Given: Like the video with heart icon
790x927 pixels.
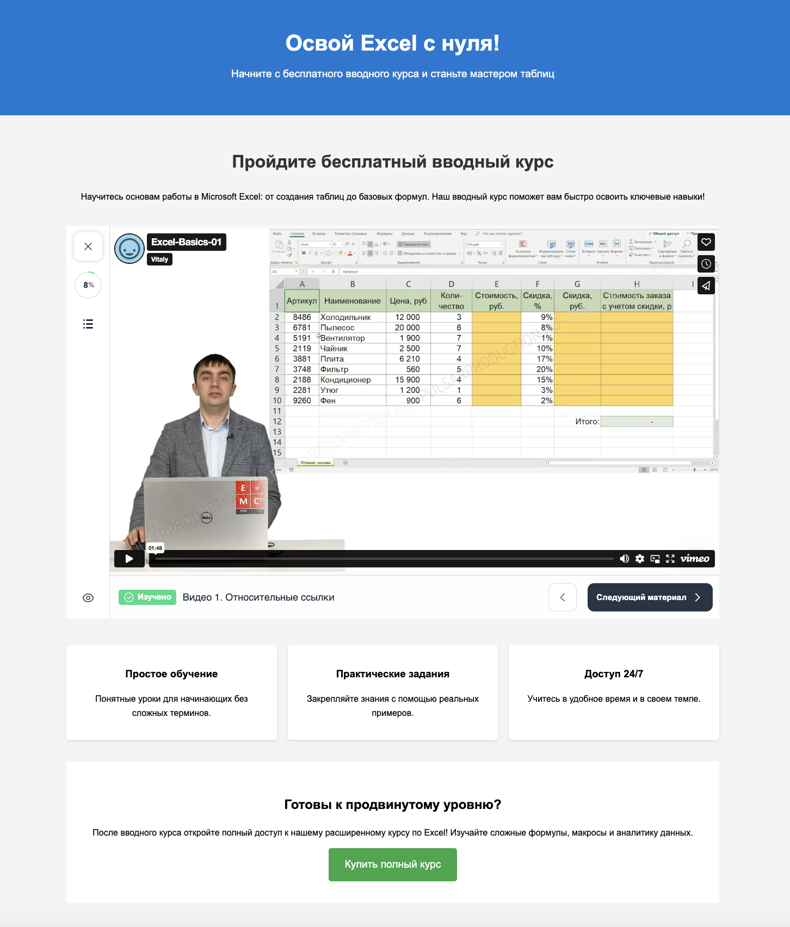Looking at the screenshot, I should 706,242.
